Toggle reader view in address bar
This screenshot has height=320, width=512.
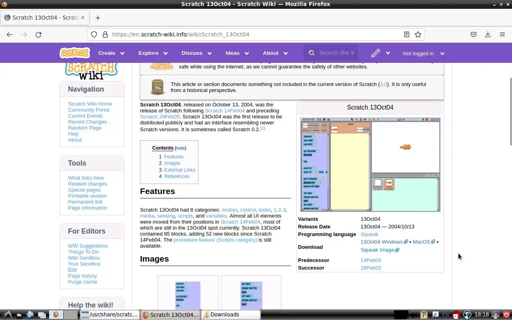coord(407,34)
